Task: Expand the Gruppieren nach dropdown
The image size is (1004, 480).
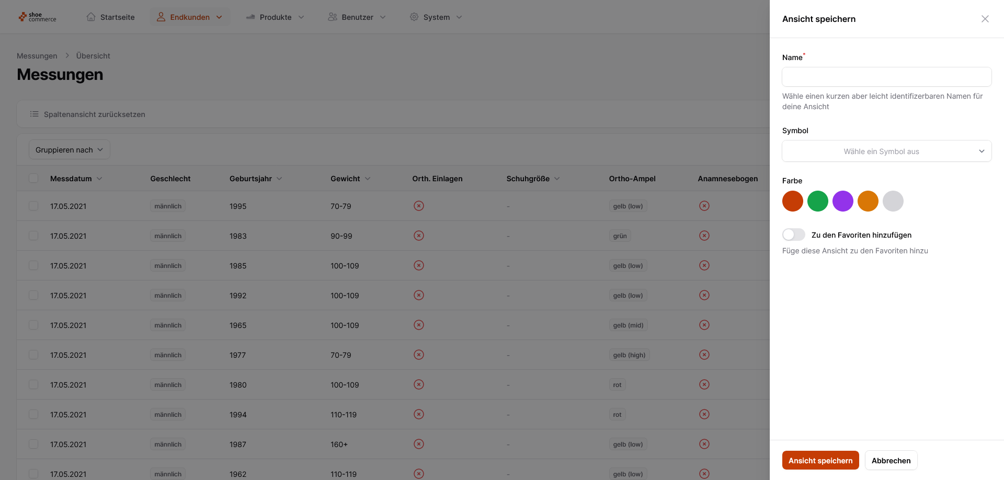Action: coord(70,149)
